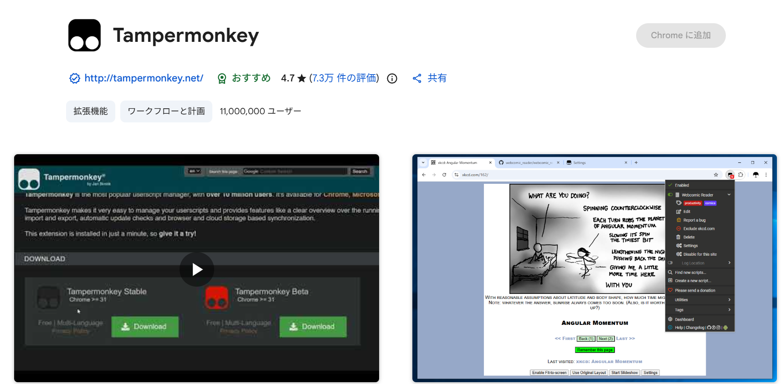Click the share arrow icon
This screenshot has width=781, height=384.
tap(417, 78)
